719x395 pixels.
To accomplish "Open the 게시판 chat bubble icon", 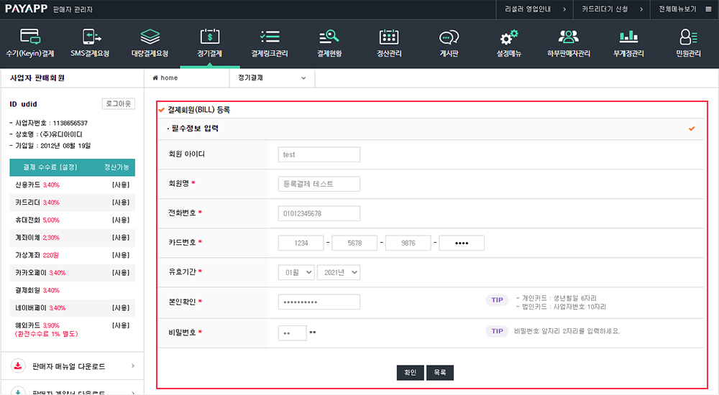I will [x=449, y=37].
